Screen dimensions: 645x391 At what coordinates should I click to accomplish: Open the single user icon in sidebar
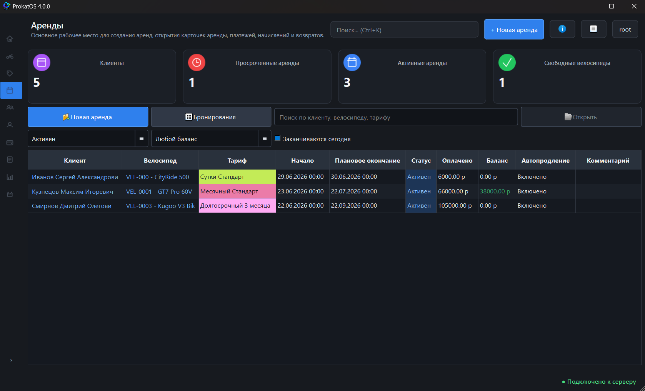click(10, 125)
